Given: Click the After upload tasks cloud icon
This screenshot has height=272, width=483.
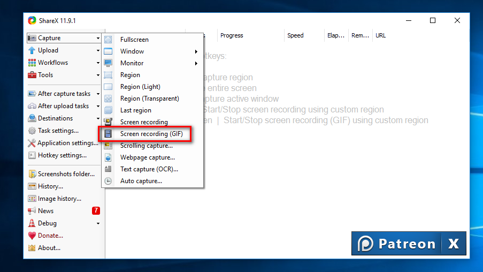Looking at the screenshot, I should [x=32, y=106].
